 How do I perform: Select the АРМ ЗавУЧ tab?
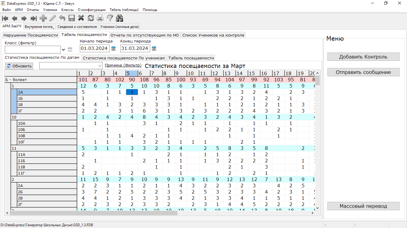click(12, 26)
